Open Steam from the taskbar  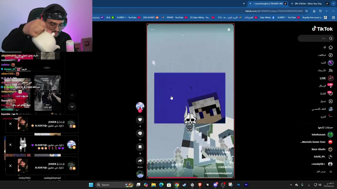pos(184,185)
